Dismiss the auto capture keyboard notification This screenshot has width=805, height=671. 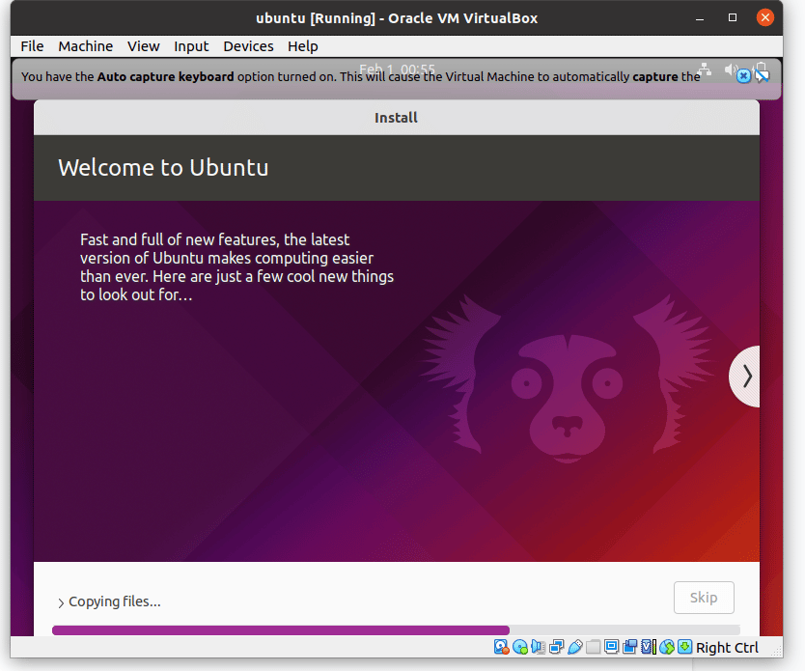pos(743,76)
